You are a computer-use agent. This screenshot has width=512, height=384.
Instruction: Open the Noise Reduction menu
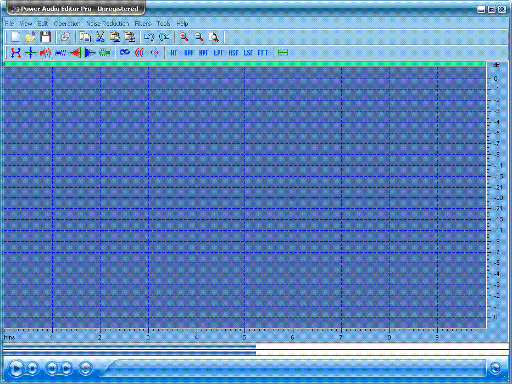tap(108, 24)
